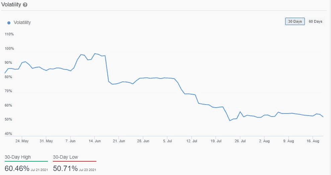Click the blue Volatility legend dot
331x175 pixels.
[9, 23]
